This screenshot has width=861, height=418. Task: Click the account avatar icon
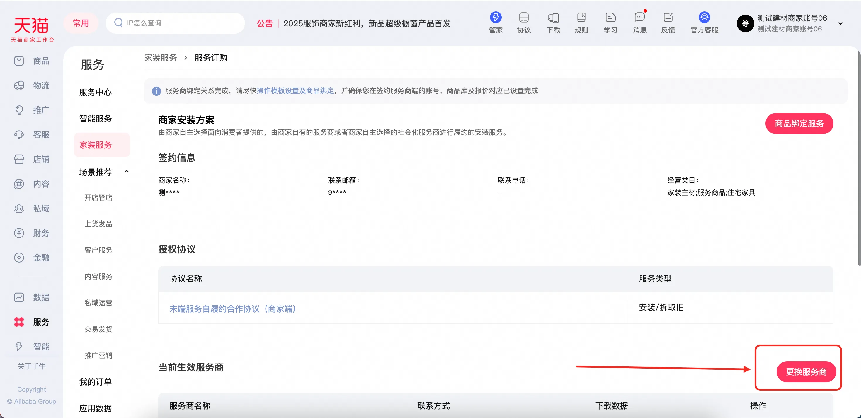[x=745, y=23]
